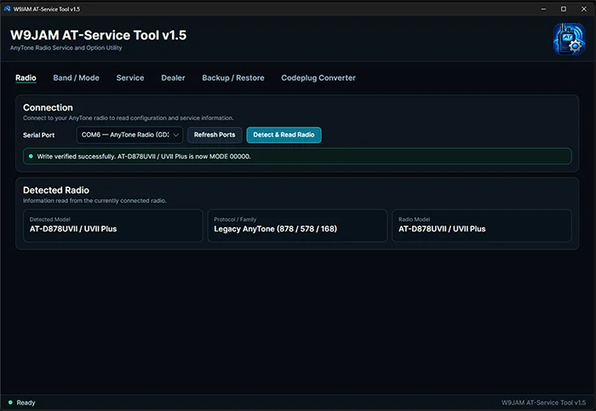This screenshot has width=596, height=411.
Task: Go to the Dealer tab
Action: [173, 78]
